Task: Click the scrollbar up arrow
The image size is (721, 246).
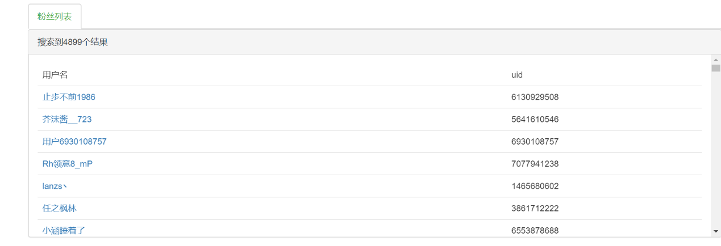Action: pyautogui.click(x=715, y=60)
